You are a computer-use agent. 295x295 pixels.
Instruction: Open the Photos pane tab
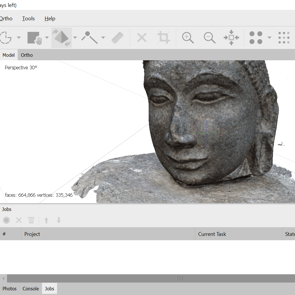9,289
